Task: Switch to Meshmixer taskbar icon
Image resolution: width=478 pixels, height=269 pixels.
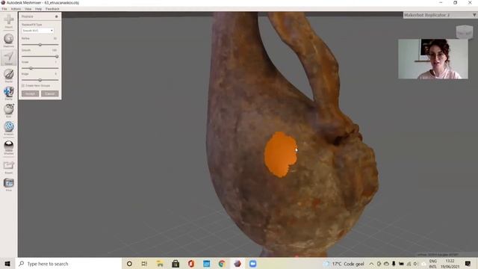Action: (x=238, y=264)
